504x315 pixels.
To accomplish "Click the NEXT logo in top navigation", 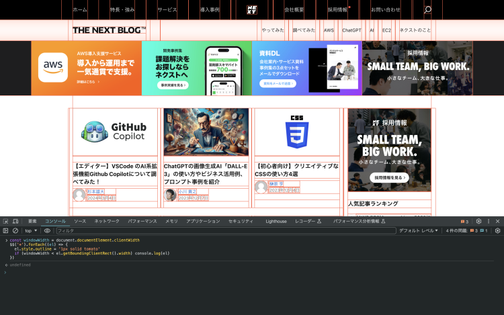I will (x=252, y=9).
